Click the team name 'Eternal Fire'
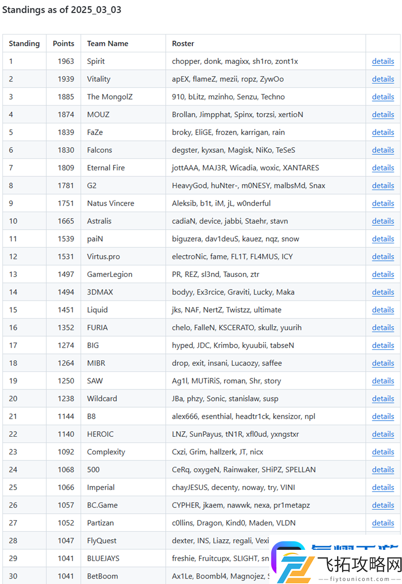 coord(106,167)
